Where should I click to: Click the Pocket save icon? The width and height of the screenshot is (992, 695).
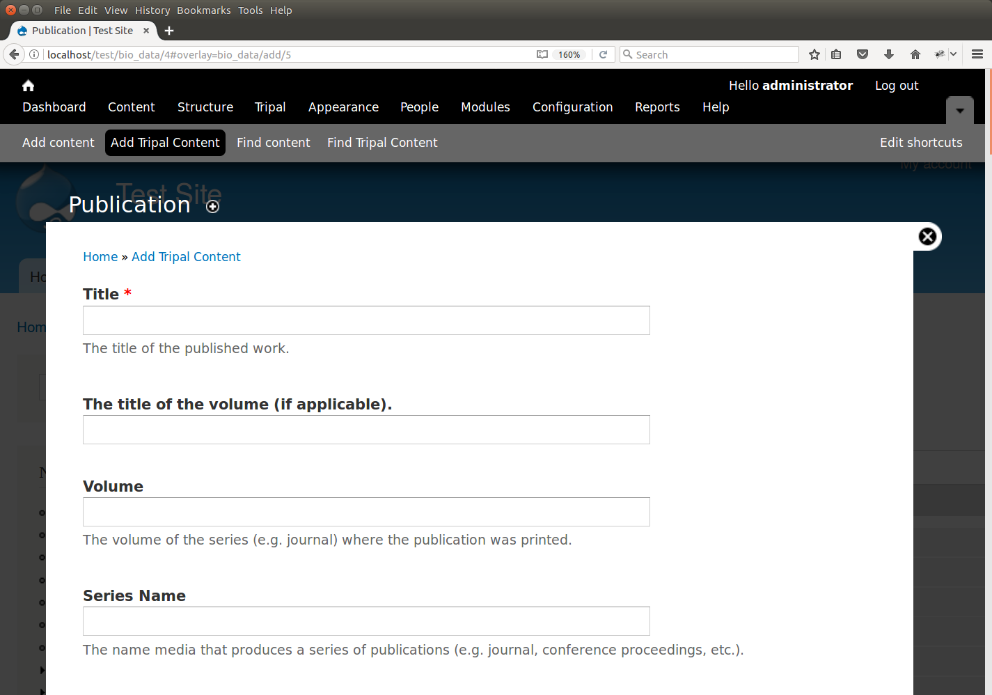click(x=863, y=54)
